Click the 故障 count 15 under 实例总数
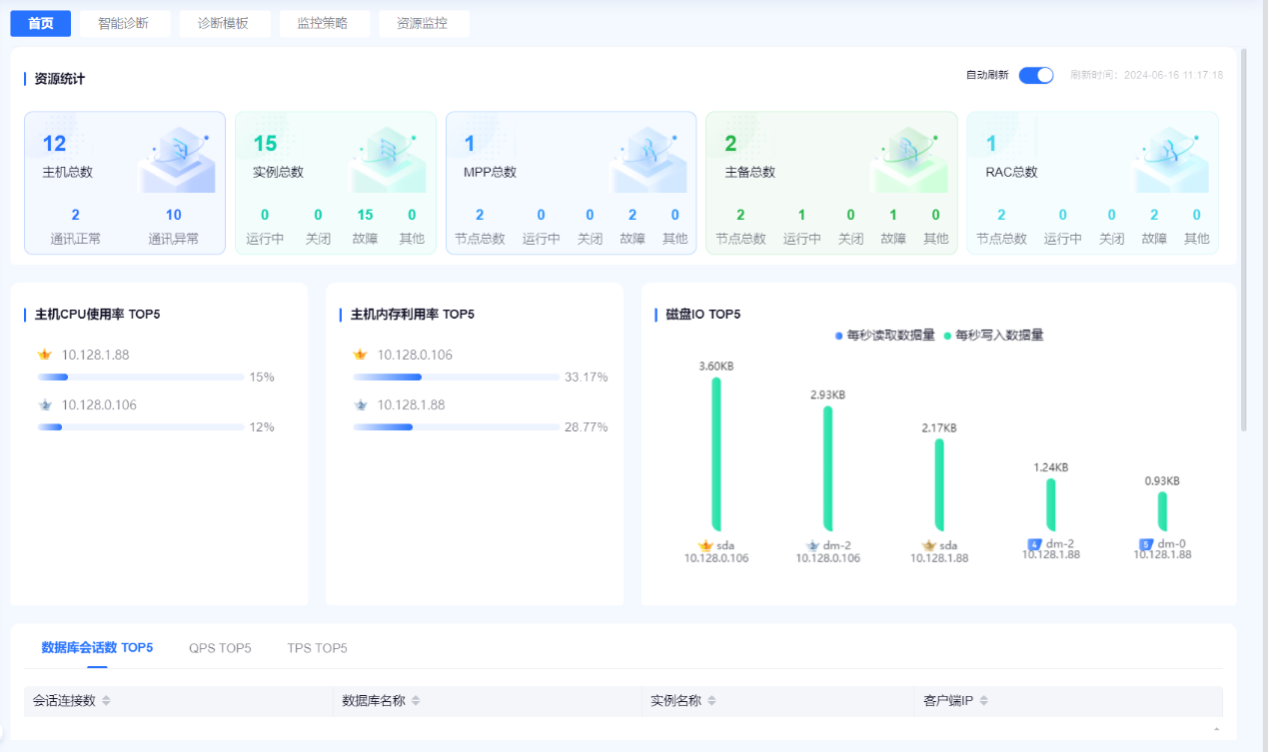 tap(365, 215)
